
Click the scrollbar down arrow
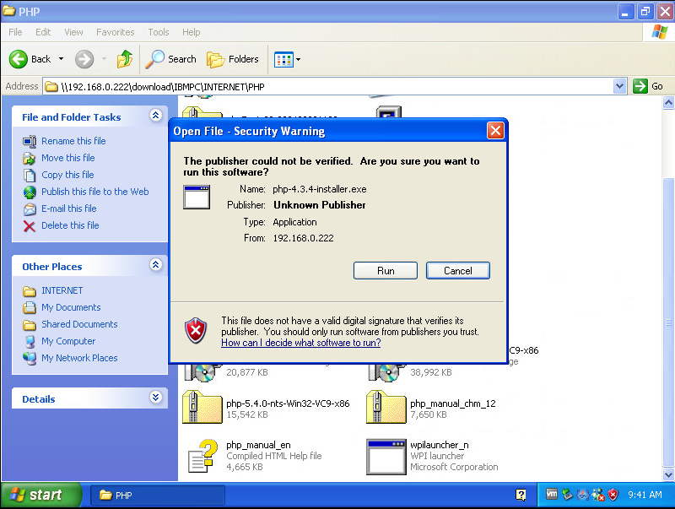click(x=668, y=474)
